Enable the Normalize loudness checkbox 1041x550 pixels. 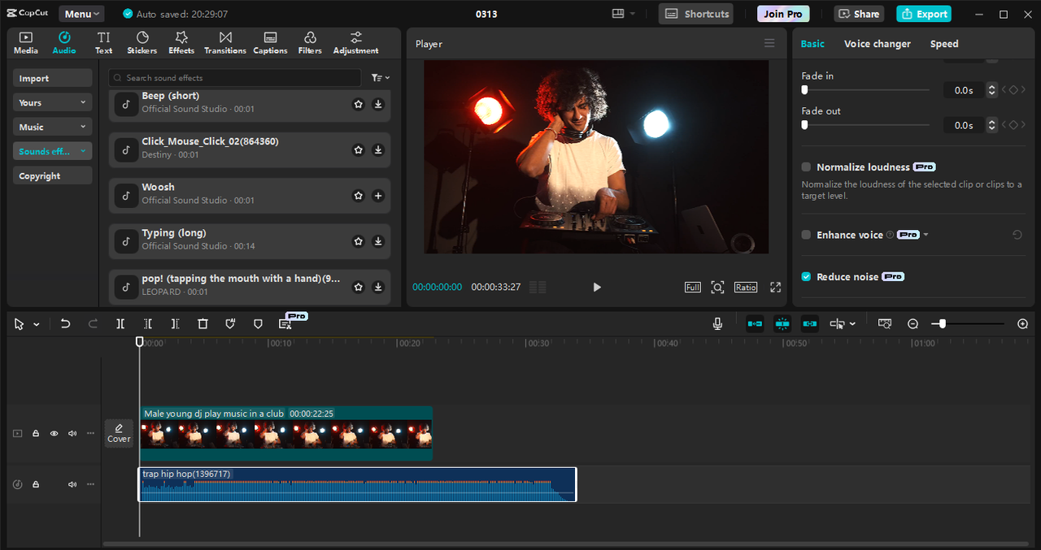805,167
